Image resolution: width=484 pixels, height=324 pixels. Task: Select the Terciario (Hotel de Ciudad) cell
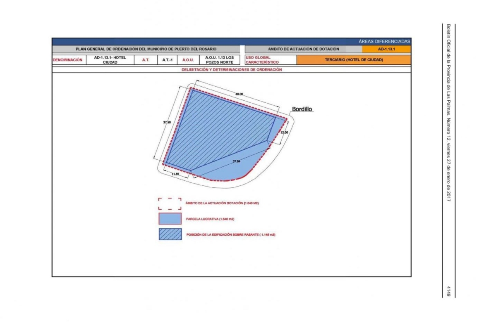[x=354, y=60]
